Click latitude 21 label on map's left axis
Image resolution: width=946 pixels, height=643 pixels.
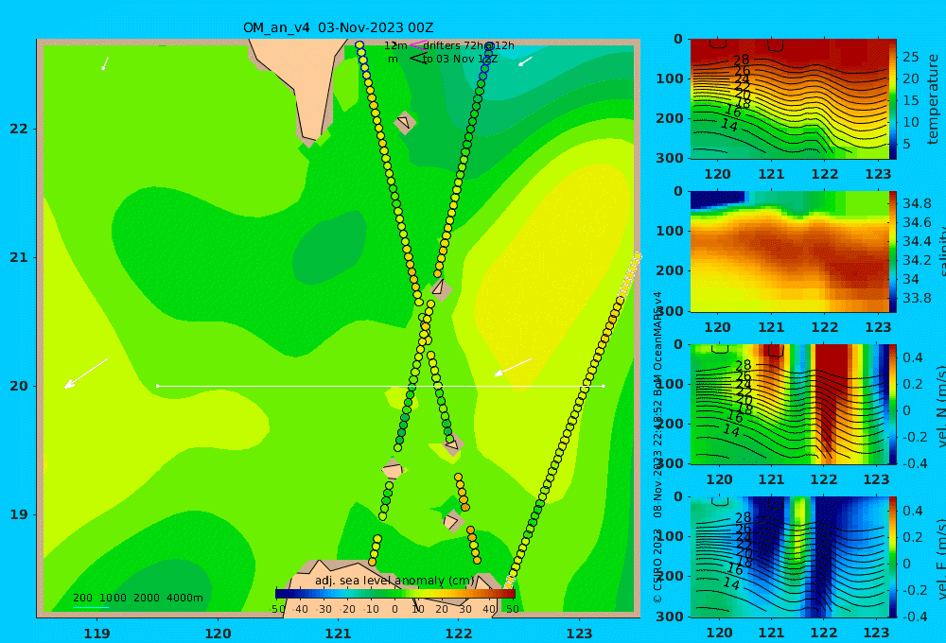19,257
